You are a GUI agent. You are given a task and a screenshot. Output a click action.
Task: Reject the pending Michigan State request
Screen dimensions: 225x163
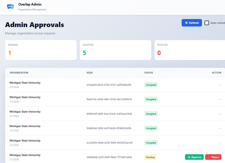point(213,157)
